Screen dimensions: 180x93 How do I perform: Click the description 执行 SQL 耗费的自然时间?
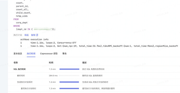[x=93, y=69]
